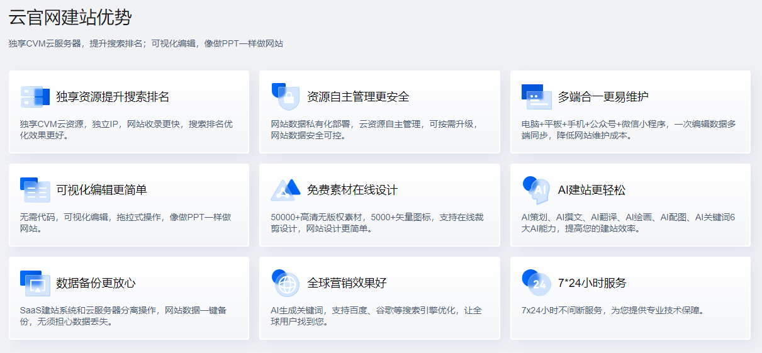Open the 多端合一更易维护 card title
The width and height of the screenshot is (762, 353).
click(603, 97)
